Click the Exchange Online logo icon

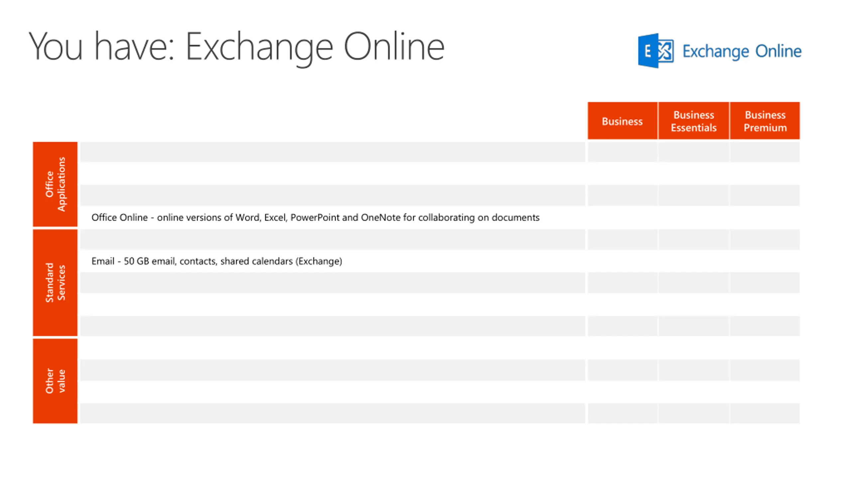(x=656, y=51)
